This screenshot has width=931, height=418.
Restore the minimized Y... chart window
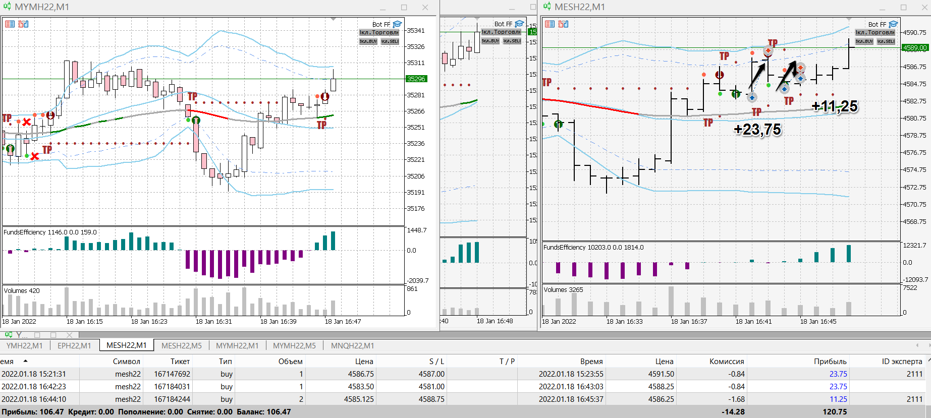point(37,335)
